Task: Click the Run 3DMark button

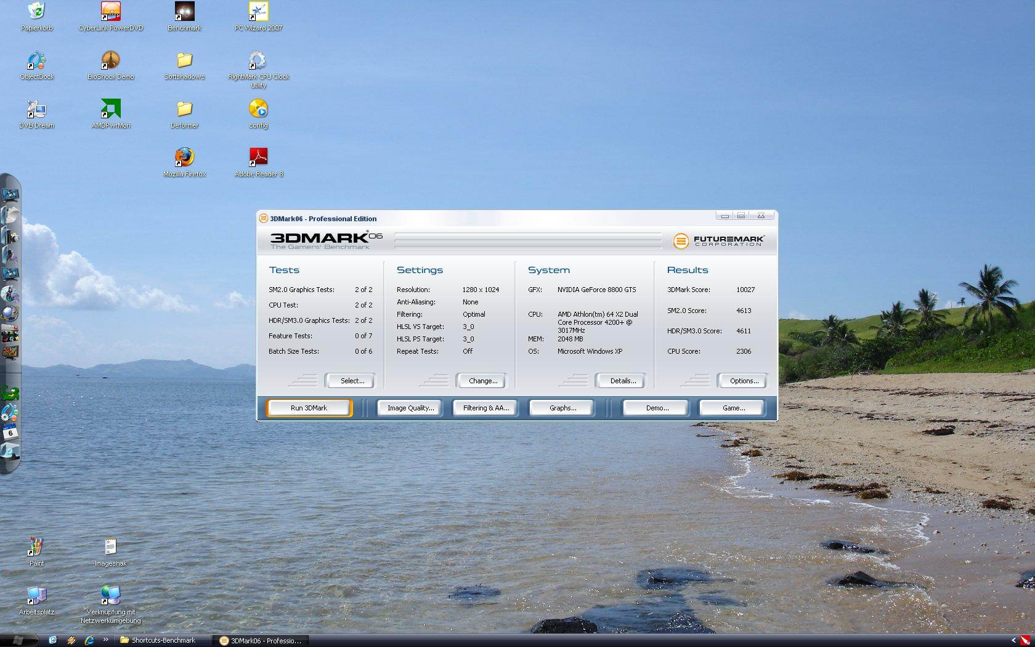Action: coord(309,408)
